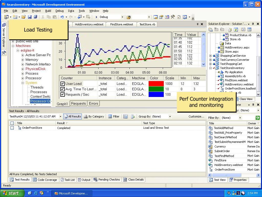Click the By Category icon button
The image size is (262, 197).
(94, 117)
